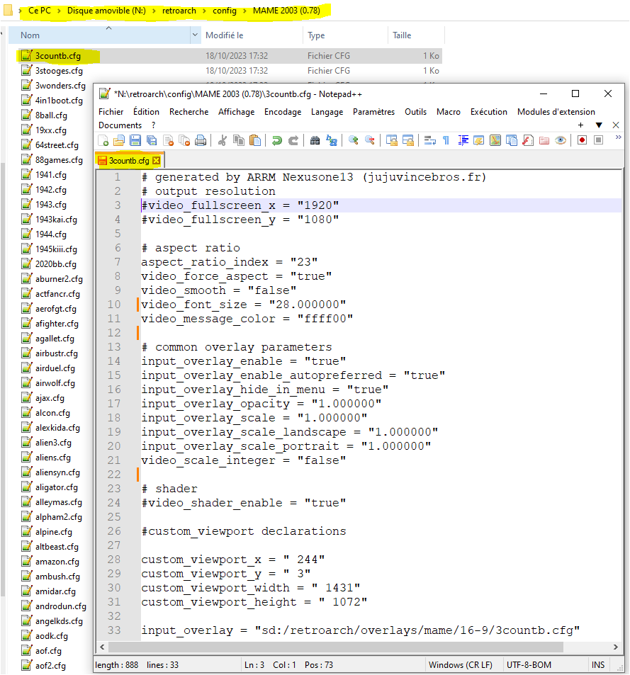Open the document list dropdown triangle
Screen dimensions: 630x675
[599, 125]
